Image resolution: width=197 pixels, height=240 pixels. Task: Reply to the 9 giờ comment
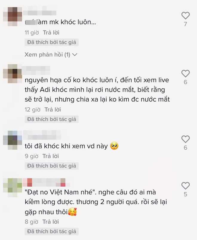point(51,156)
